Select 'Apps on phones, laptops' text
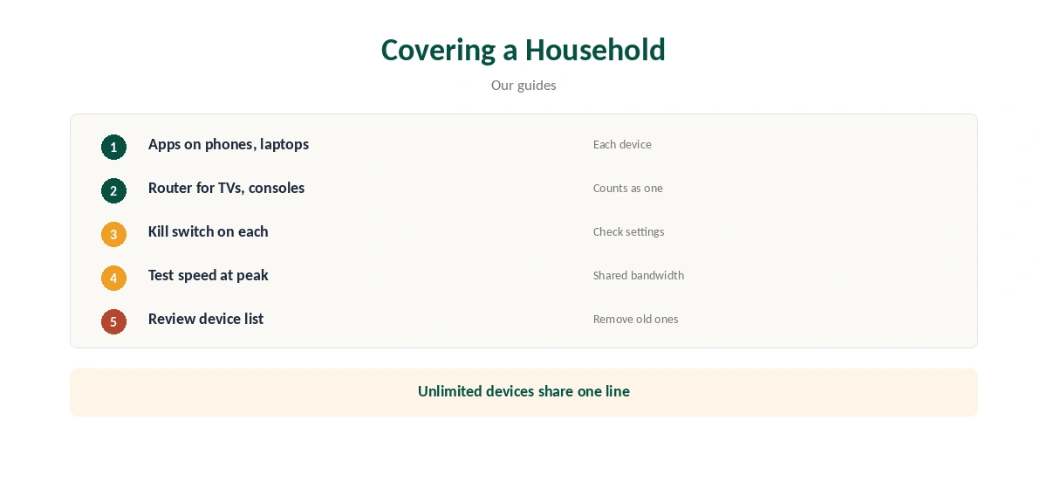1047x489 pixels. 229,144
